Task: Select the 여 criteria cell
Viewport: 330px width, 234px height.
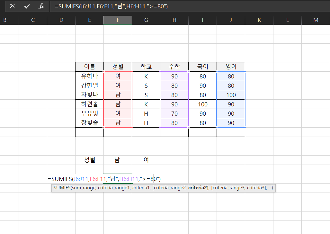Action: (146, 160)
